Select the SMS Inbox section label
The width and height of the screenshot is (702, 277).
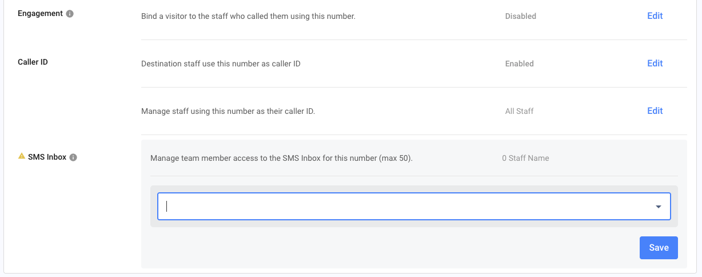pyautogui.click(x=47, y=157)
